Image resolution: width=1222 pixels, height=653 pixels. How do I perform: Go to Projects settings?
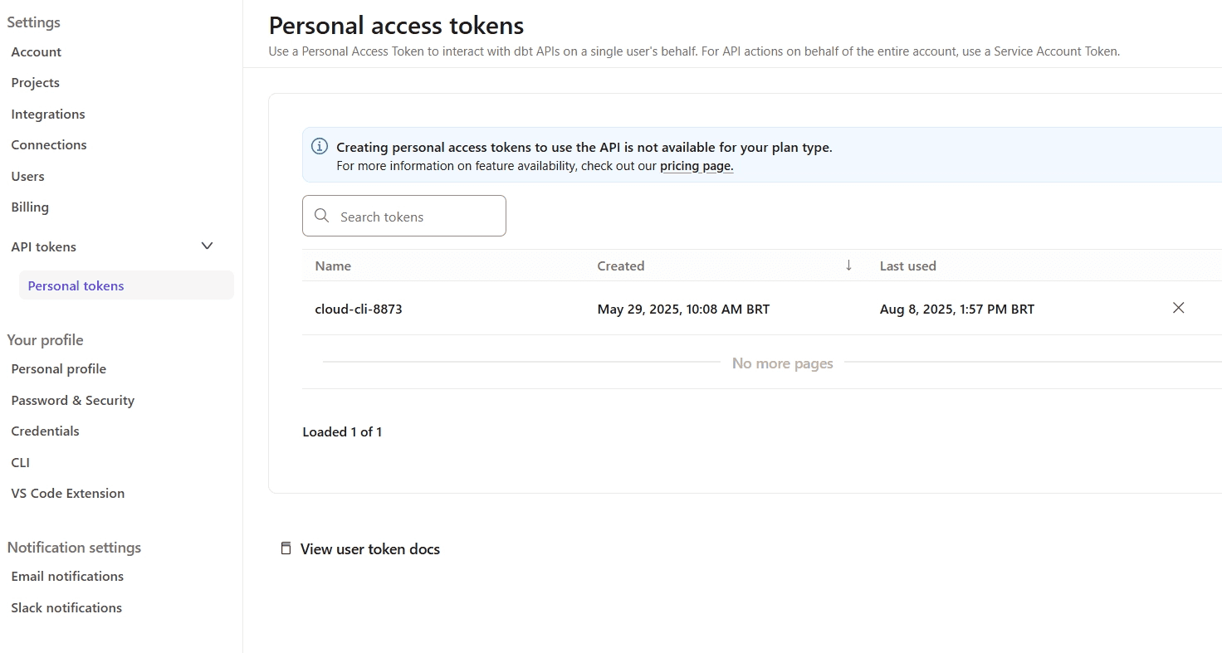pos(36,82)
